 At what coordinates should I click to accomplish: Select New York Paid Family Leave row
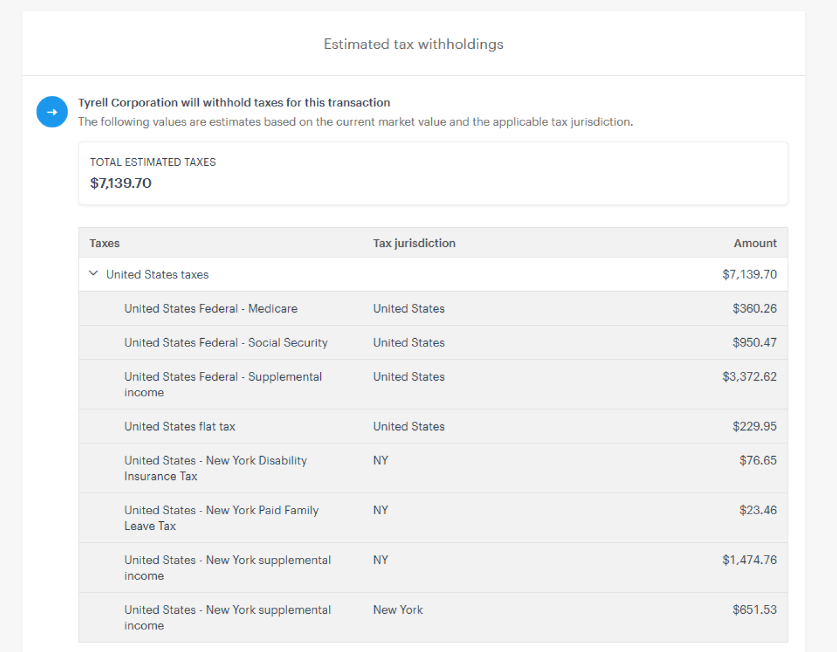(433, 518)
